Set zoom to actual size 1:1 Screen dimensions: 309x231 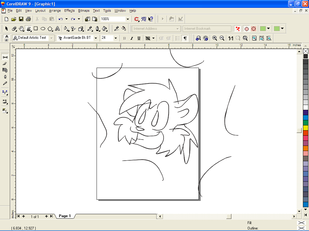(x=231, y=38)
